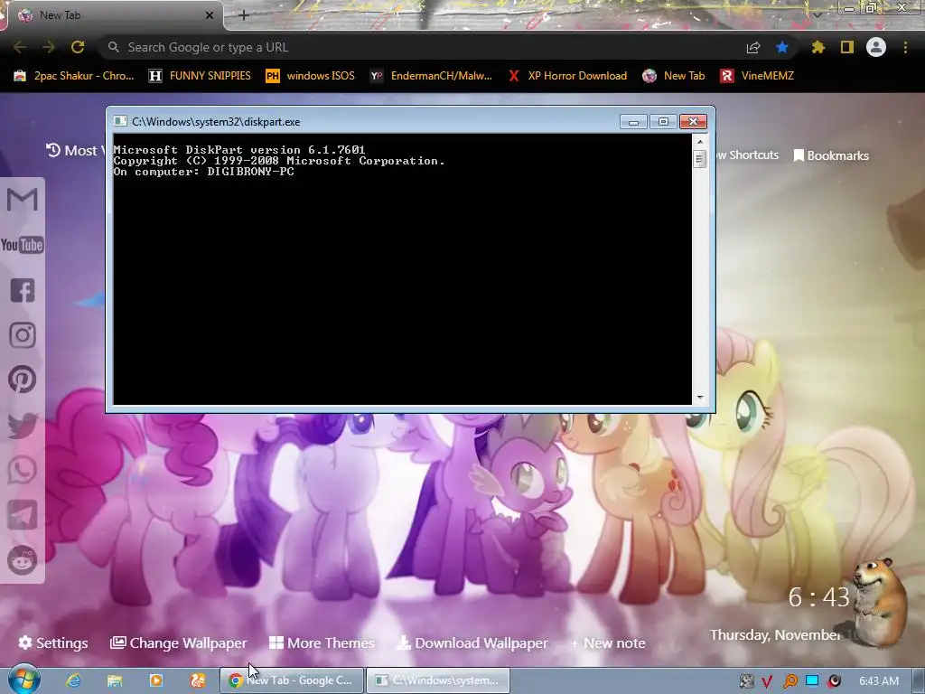Toggle the Chrome side panel icon
The image size is (925, 694).
(x=847, y=47)
